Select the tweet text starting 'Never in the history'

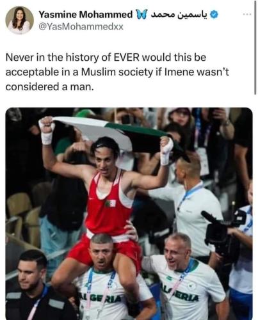tap(117, 72)
